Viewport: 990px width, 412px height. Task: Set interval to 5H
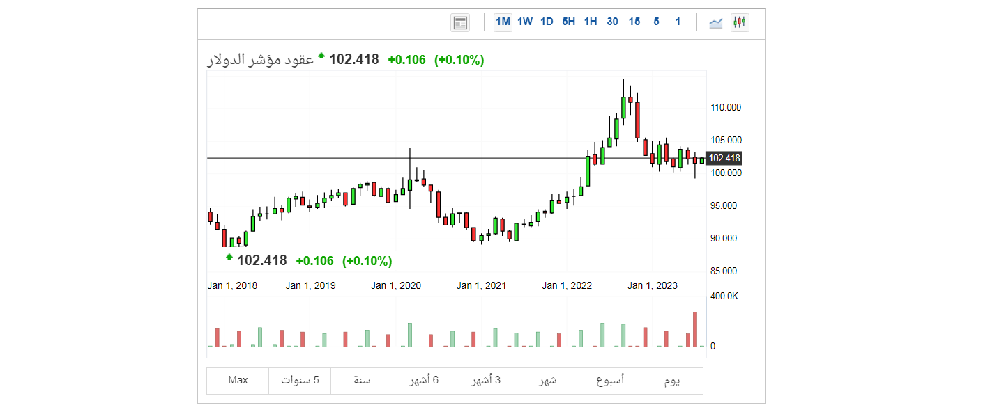[x=568, y=22]
